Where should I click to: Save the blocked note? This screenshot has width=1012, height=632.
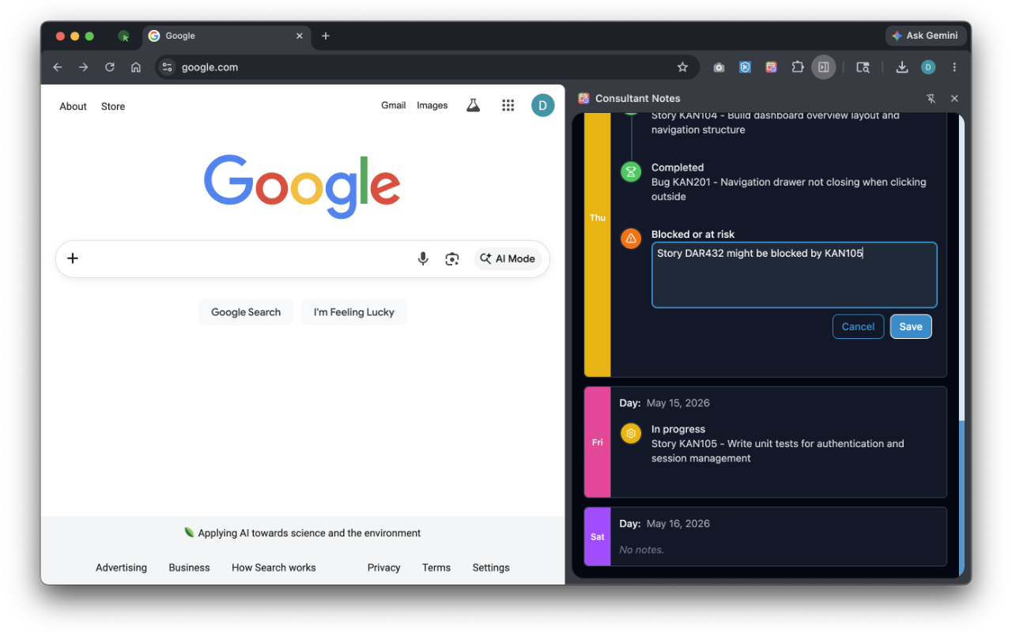click(911, 326)
